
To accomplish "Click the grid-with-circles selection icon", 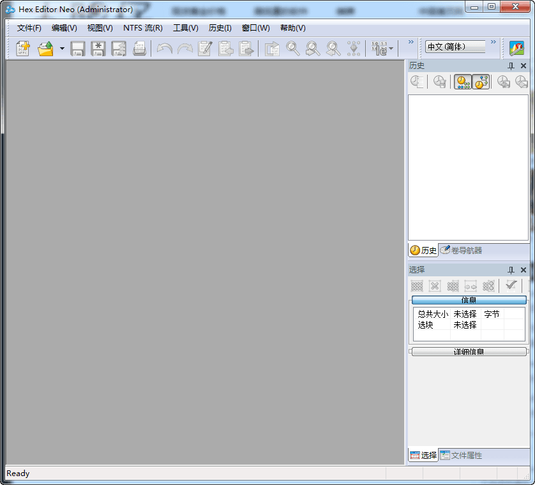I will click(x=488, y=286).
